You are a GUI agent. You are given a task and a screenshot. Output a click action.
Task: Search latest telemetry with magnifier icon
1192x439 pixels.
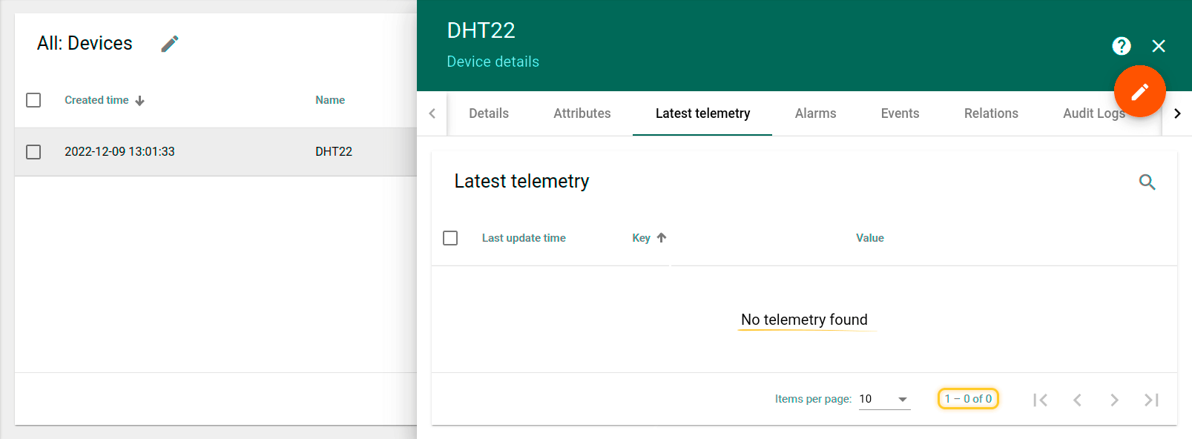(x=1147, y=182)
